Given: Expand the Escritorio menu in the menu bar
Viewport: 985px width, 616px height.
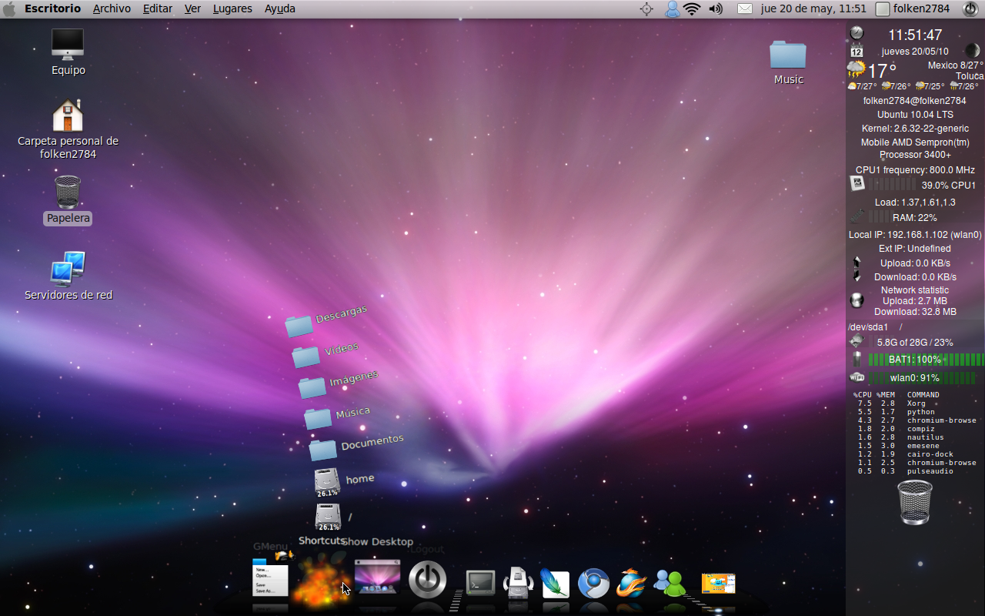Looking at the screenshot, I should [x=52, y=8].
